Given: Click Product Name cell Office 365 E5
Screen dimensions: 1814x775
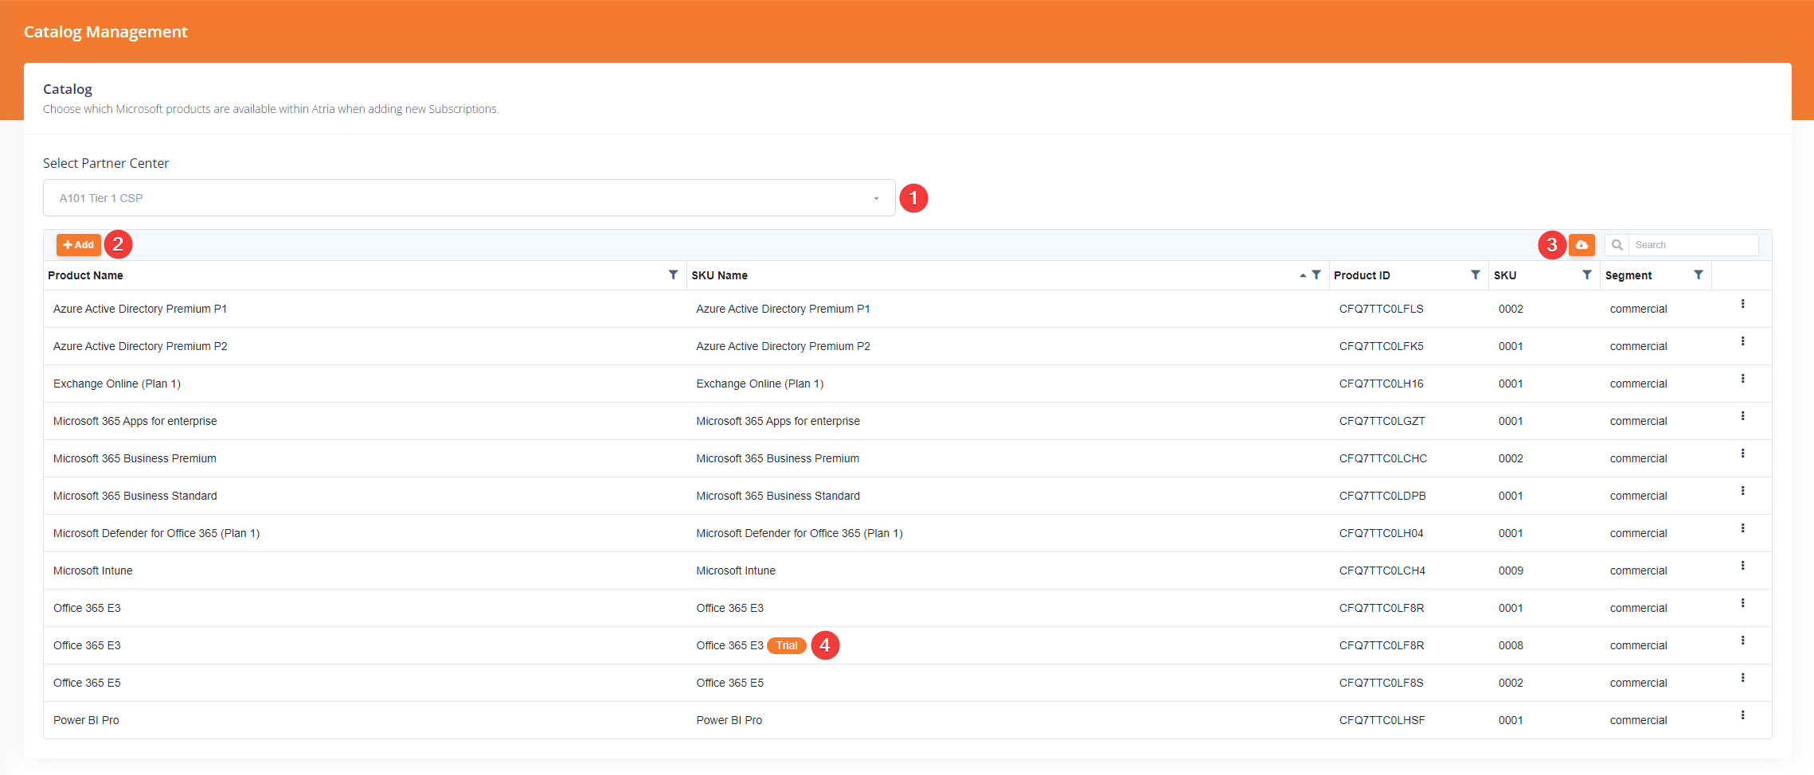Looking at the screenshot, I should coord(87,683).
